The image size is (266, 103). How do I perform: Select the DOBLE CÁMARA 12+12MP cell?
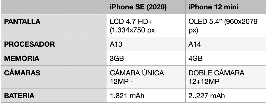tap(226, 77)
